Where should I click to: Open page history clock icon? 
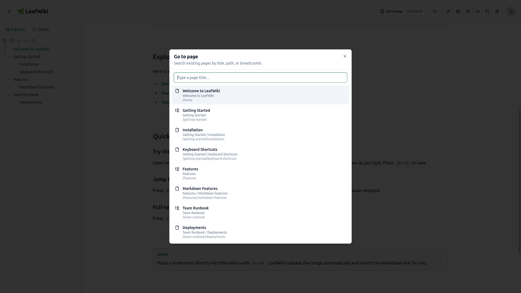468,11
